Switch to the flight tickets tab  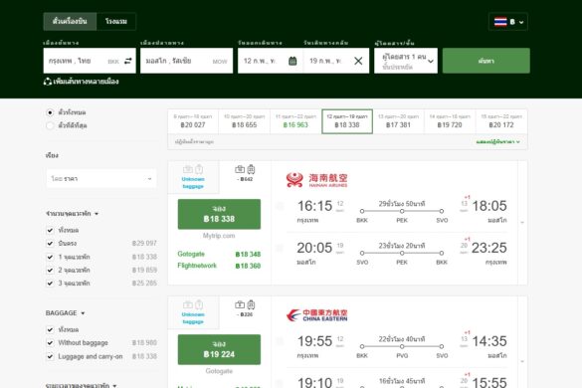70,22
